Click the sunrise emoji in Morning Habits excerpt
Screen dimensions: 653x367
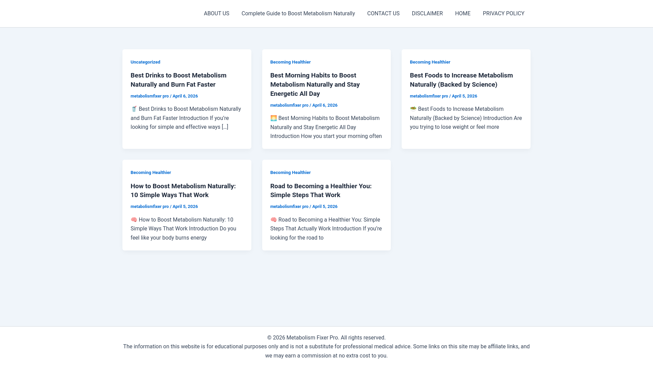(x=273, y=118)
